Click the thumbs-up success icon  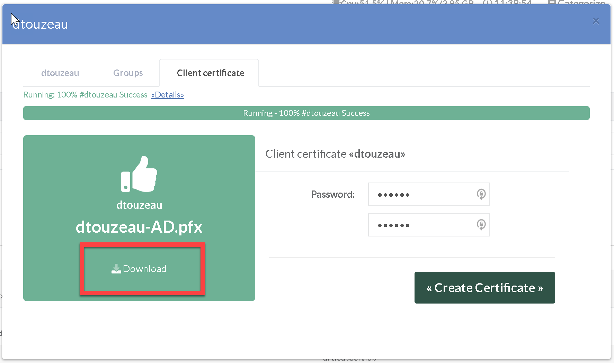pos(139,174)
